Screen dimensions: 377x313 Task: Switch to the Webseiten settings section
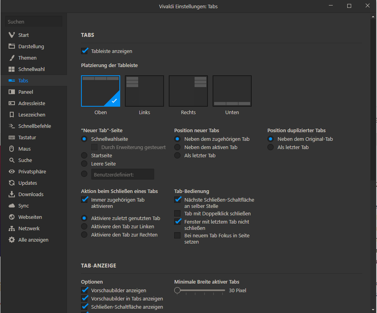(30, 217)
